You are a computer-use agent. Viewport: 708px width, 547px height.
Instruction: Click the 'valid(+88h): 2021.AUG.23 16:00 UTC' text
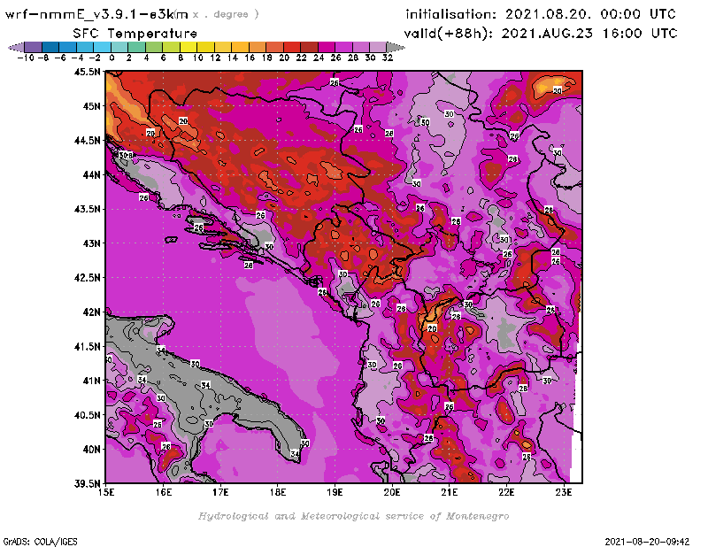(541, 34)
